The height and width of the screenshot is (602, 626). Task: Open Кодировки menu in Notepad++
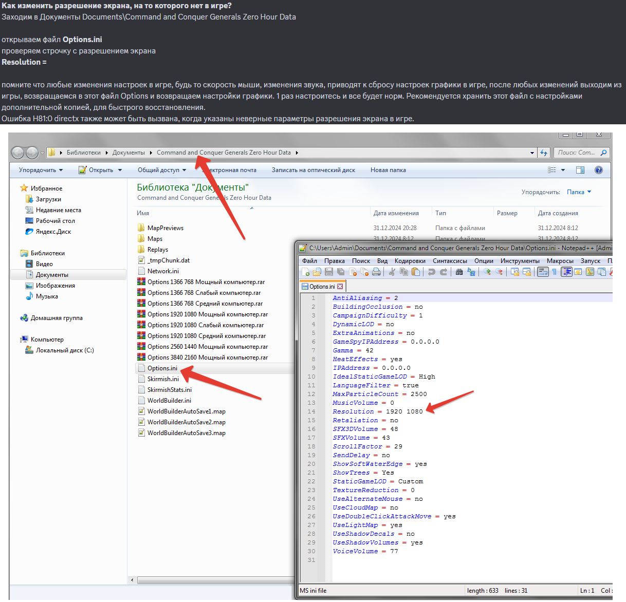pos(410,261)
